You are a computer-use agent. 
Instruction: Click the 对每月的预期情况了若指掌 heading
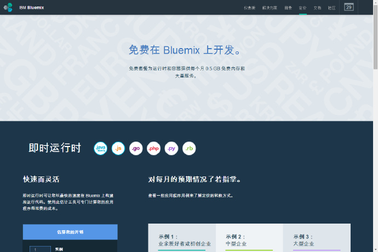tap(194, 179)
